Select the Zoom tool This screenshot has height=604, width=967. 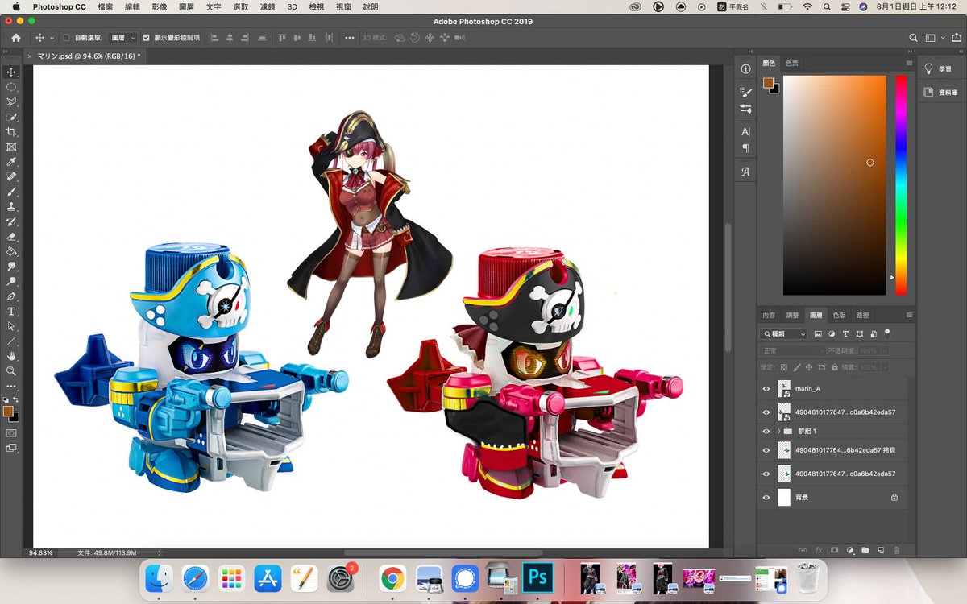(x=11, y=371)
